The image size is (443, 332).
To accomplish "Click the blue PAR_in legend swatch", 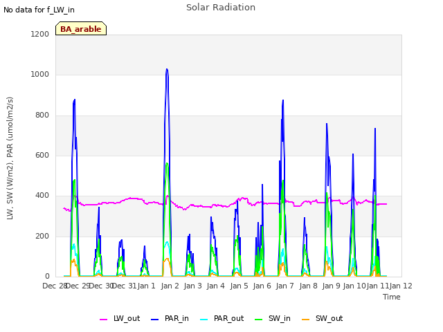I will point(155,320).
